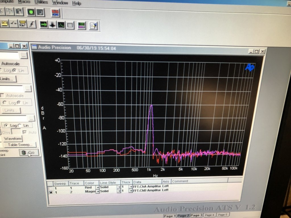Click the green circle start icon
This screenshot has height=218, width=291.
tap(31, 12)
